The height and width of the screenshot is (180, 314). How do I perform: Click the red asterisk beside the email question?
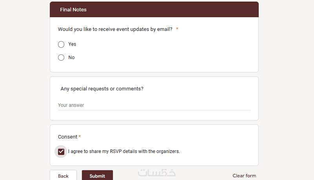click(177, 29)
